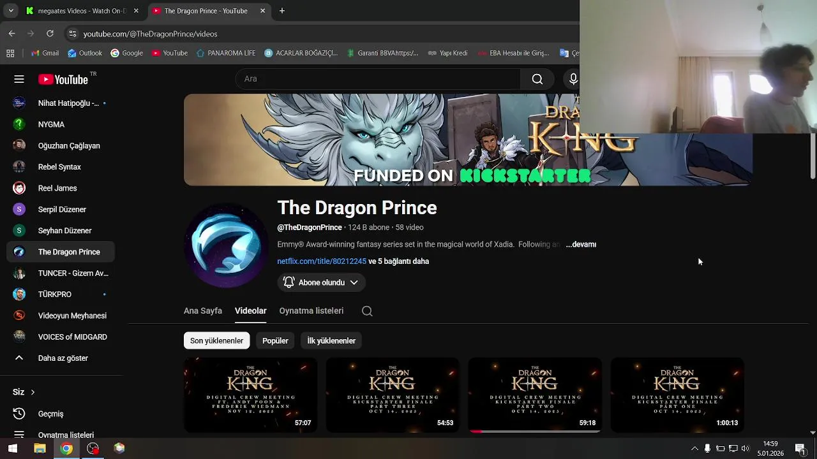Click the YouTube logo to go home

tap(63, 79)
